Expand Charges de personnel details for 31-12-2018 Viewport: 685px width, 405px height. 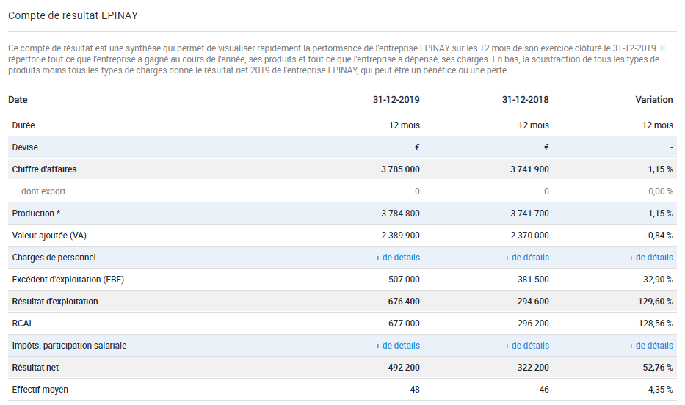point(527,258)
